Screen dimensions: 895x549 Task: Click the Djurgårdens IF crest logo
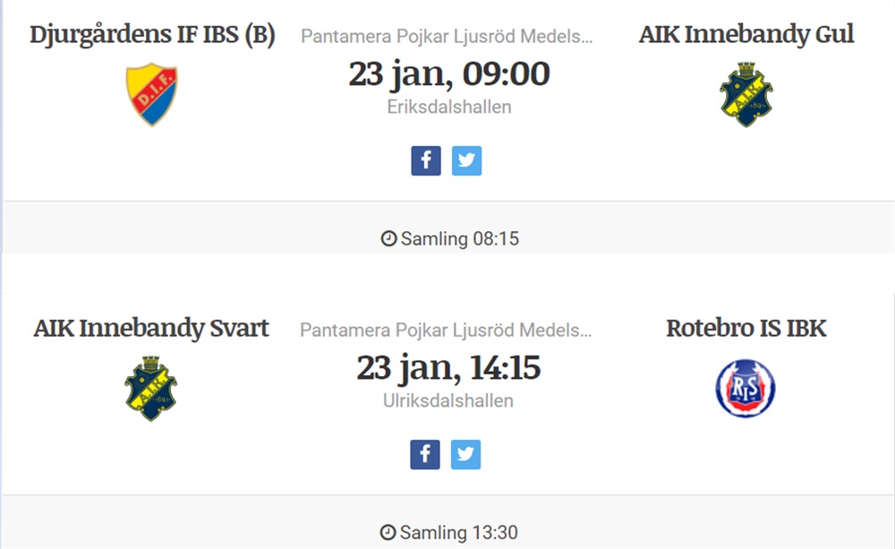coord(151,94)
